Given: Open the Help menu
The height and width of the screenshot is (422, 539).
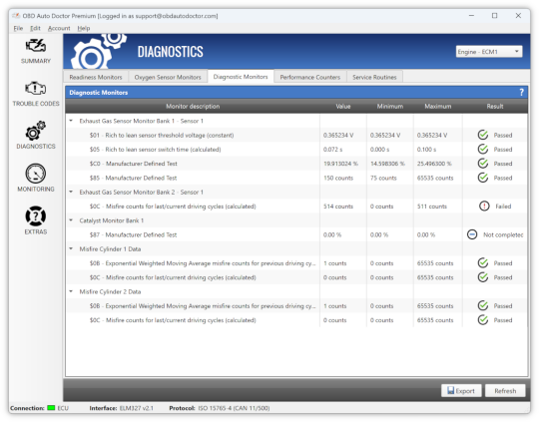Looking at the screenshot, I should click(84, 28).
